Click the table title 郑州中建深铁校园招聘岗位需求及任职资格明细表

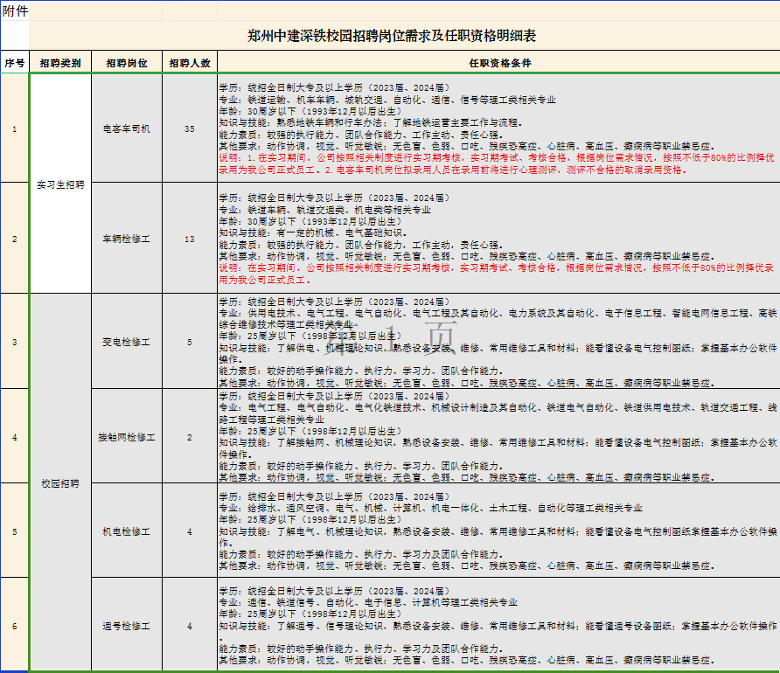(x=392, y=36)
